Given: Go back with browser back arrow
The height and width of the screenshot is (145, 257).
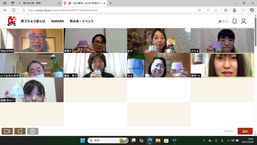Looking at the screenshot, I should pyautogui.click(x=5, y=10).
